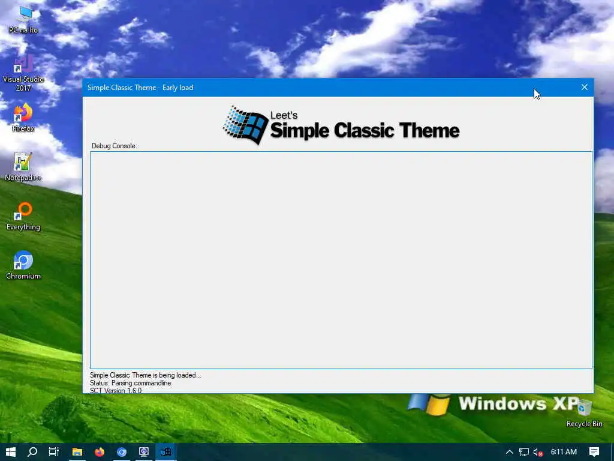
Task: Open File Explorer from taskbar
Action: coord(77,452)
